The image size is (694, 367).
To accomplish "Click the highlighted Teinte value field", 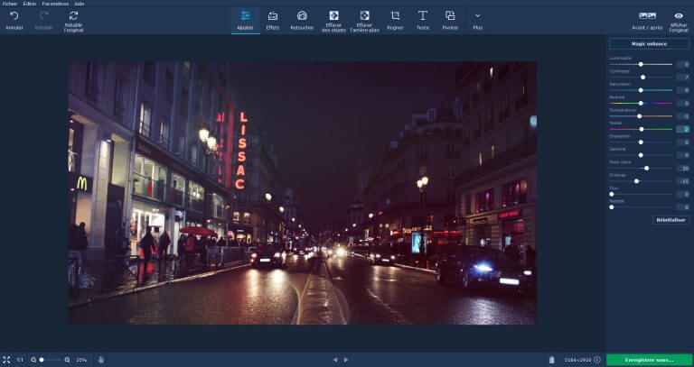I will [683, 129].
